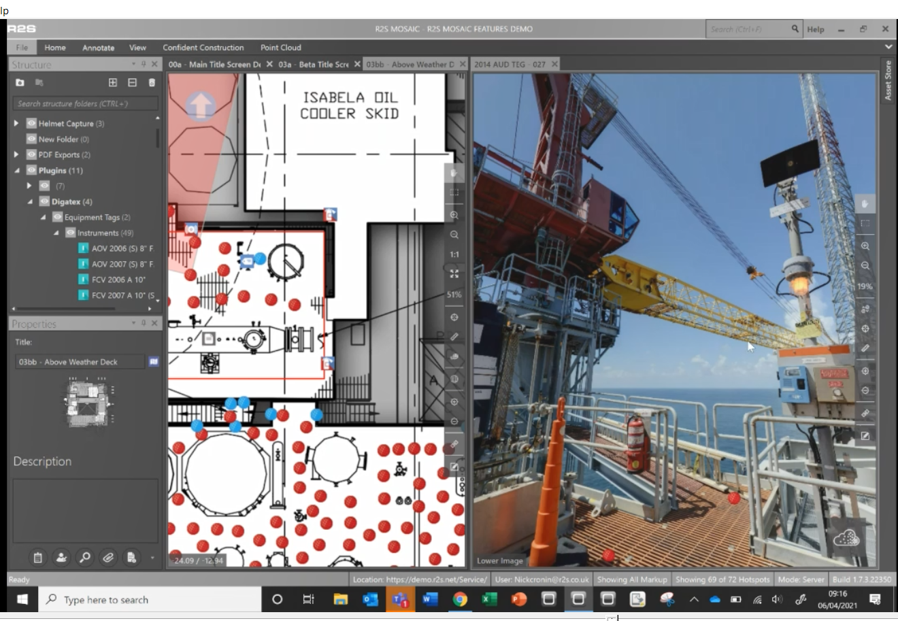Open the Point Cloud tab

[x=280, y=48]
